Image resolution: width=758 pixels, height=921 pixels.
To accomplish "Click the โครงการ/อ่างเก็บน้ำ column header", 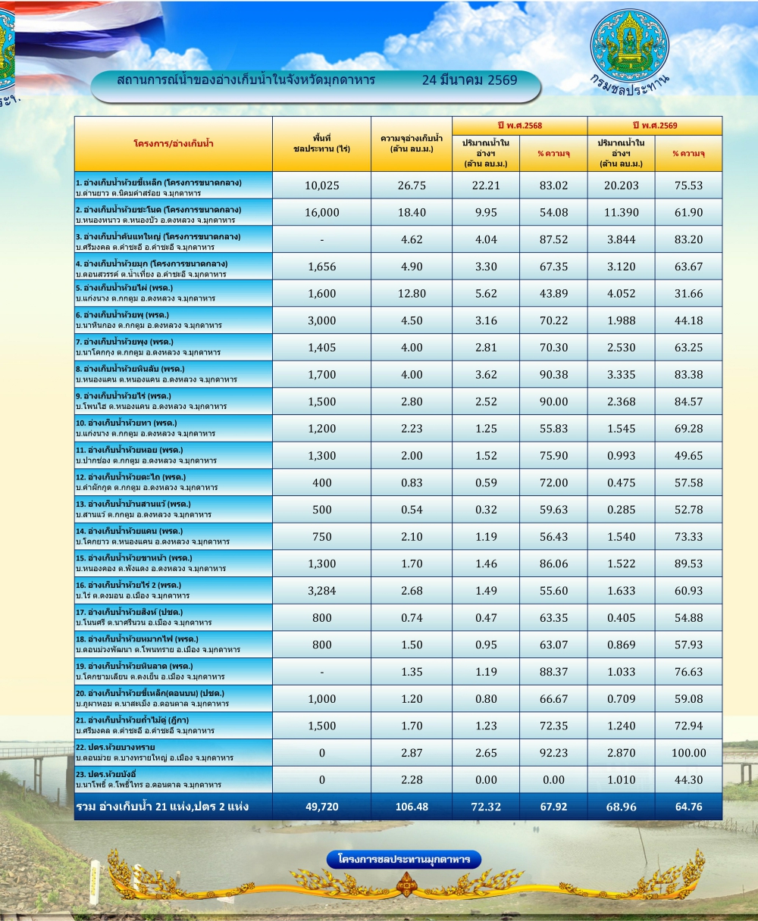I will click(173, 144).
